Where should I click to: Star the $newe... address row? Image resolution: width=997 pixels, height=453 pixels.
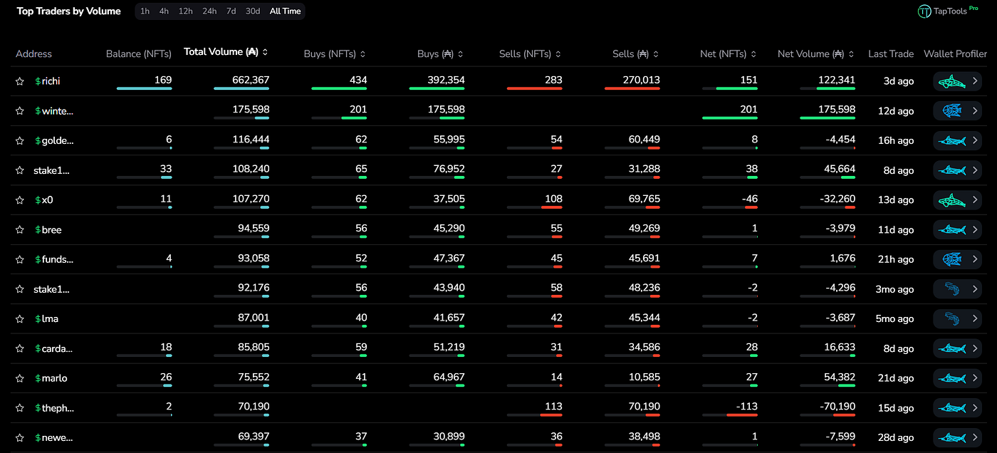click(20, 438)
